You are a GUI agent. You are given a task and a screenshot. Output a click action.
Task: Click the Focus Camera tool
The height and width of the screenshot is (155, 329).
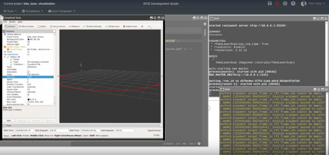coord(58,26)
